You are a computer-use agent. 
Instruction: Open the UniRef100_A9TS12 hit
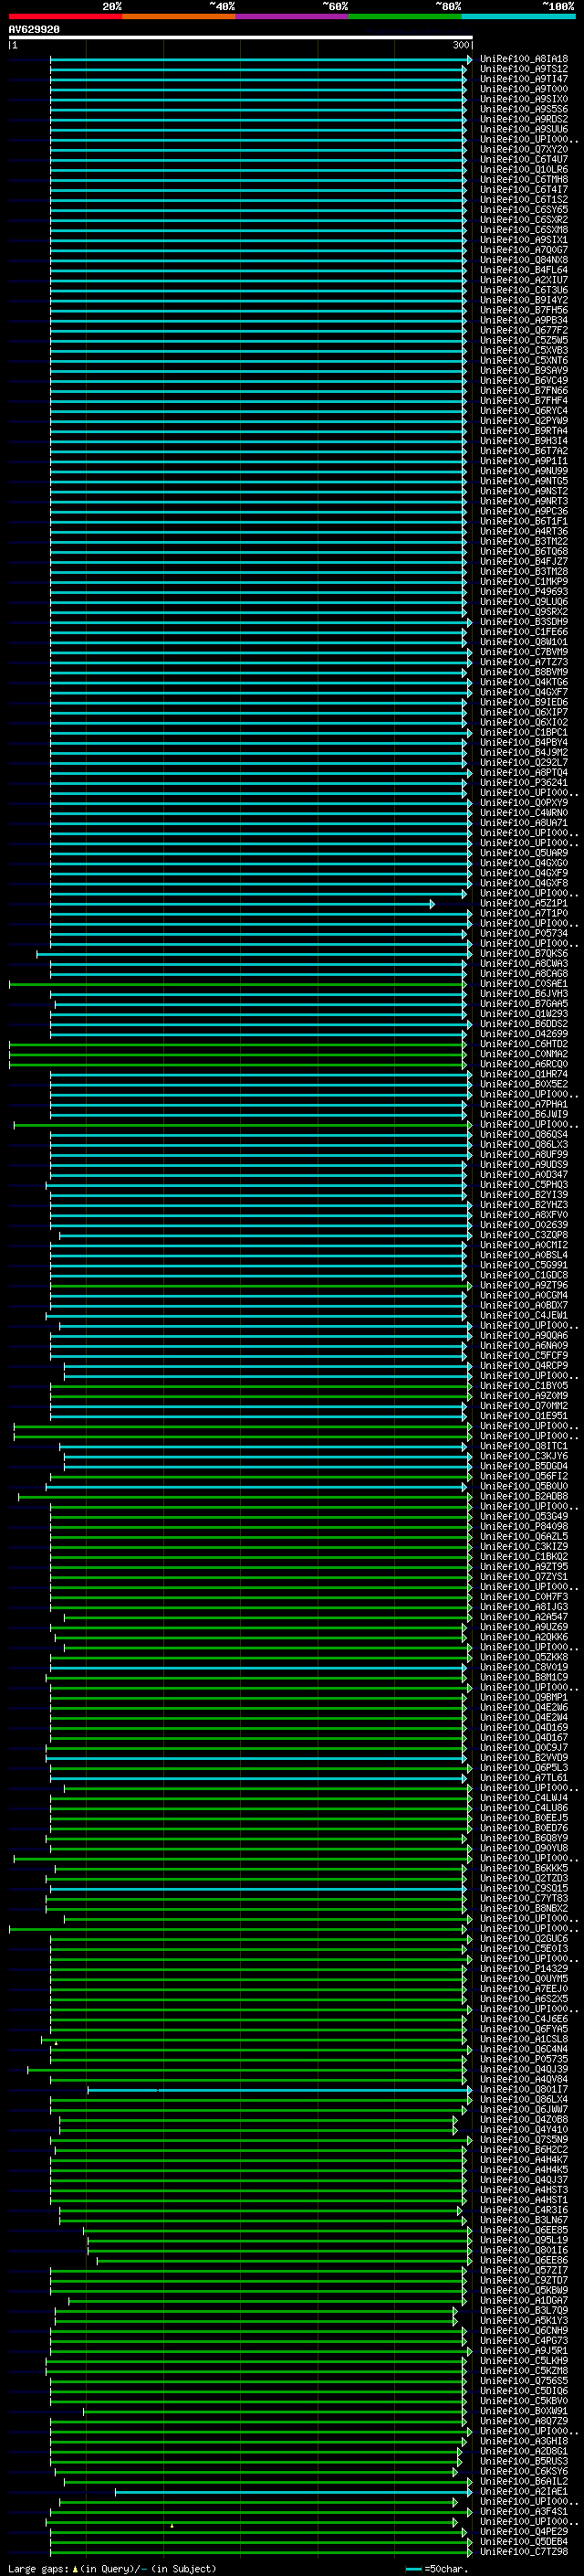point(524,69)
